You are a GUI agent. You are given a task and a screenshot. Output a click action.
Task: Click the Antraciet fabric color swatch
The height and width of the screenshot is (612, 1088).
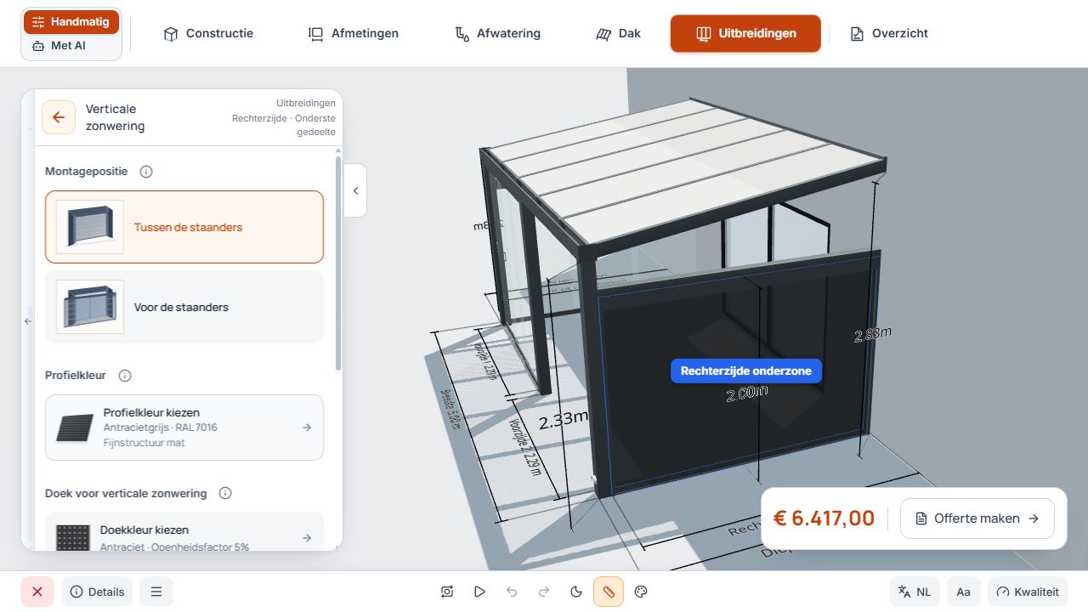pyautogui.click(x=73, y=538)
